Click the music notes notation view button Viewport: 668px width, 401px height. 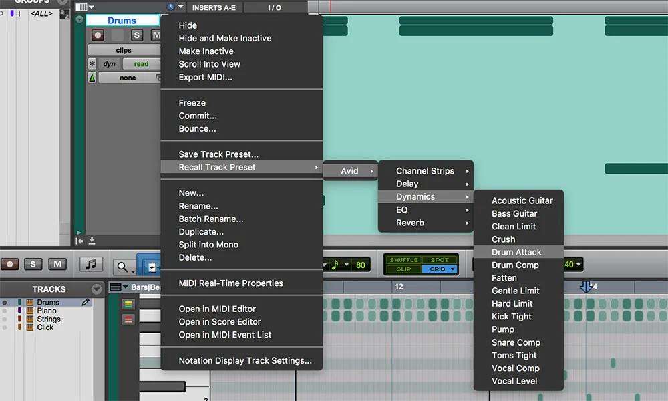coord(91,265)
